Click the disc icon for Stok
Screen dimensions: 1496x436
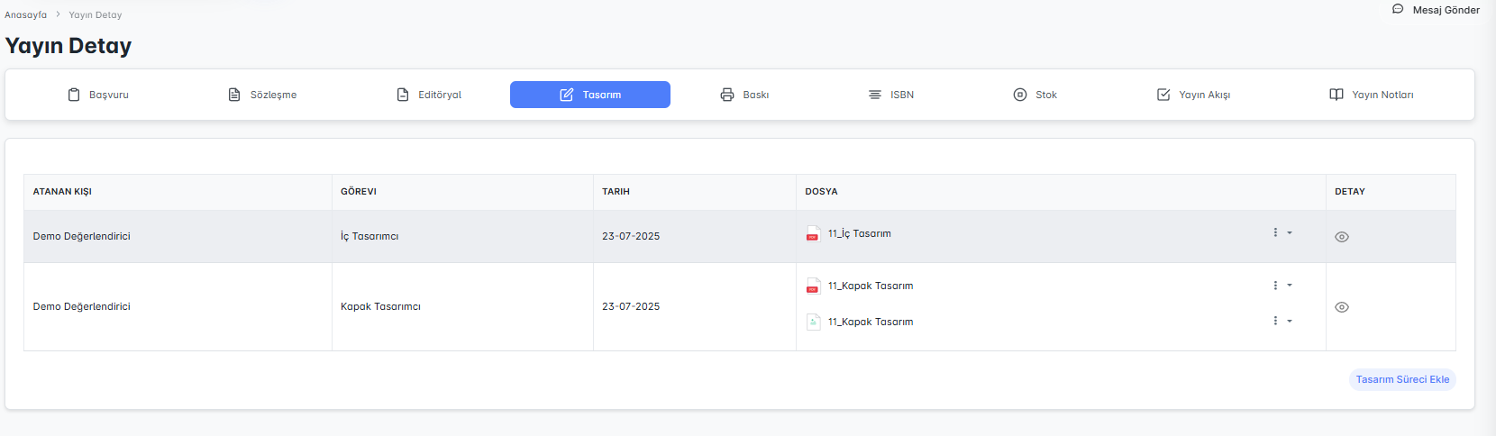1020,95
